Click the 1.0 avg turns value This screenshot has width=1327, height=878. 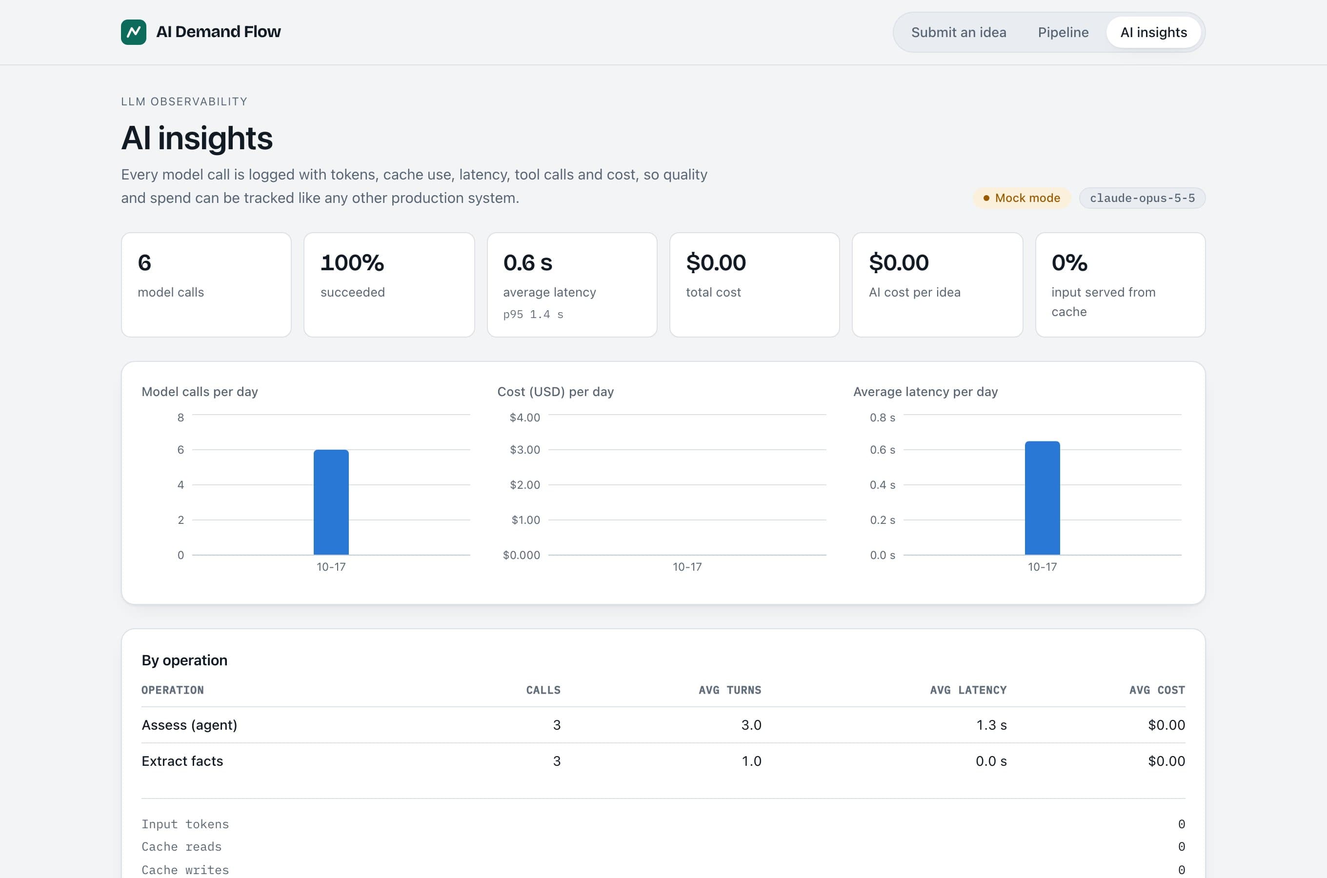click(751, 761)
